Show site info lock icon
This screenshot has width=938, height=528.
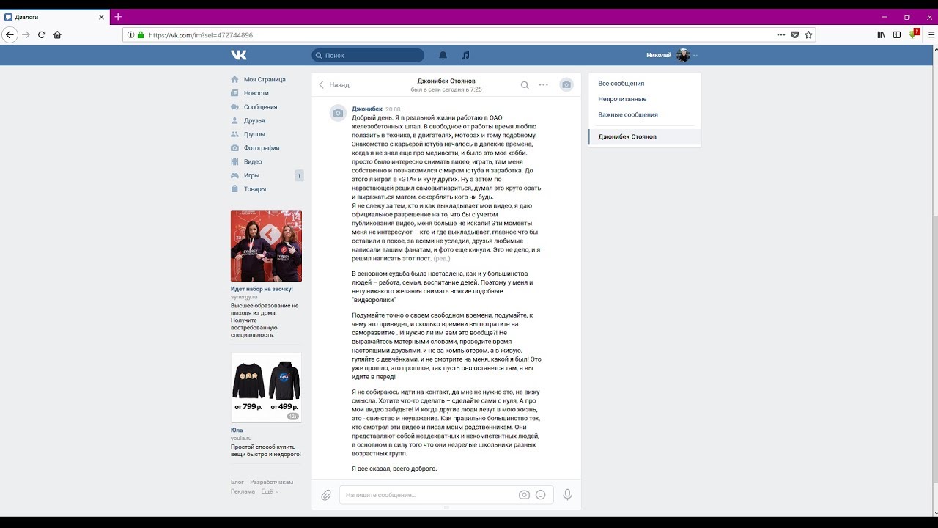[141, 34]
